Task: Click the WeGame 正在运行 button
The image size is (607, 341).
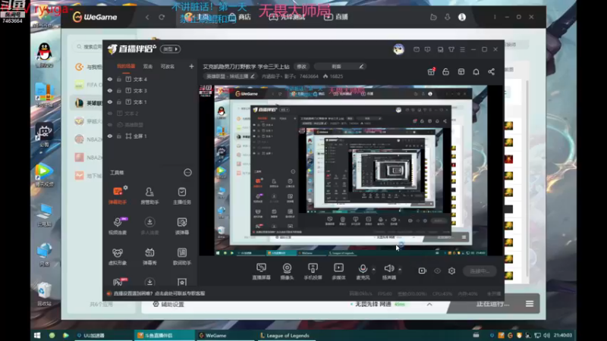Action: tap(492, 304)
